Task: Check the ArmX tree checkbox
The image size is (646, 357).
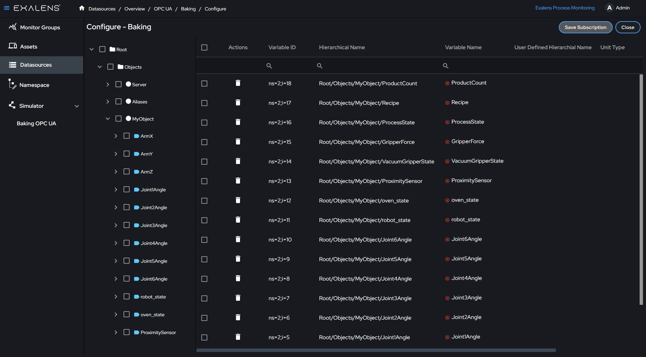Action: [127, 136]
